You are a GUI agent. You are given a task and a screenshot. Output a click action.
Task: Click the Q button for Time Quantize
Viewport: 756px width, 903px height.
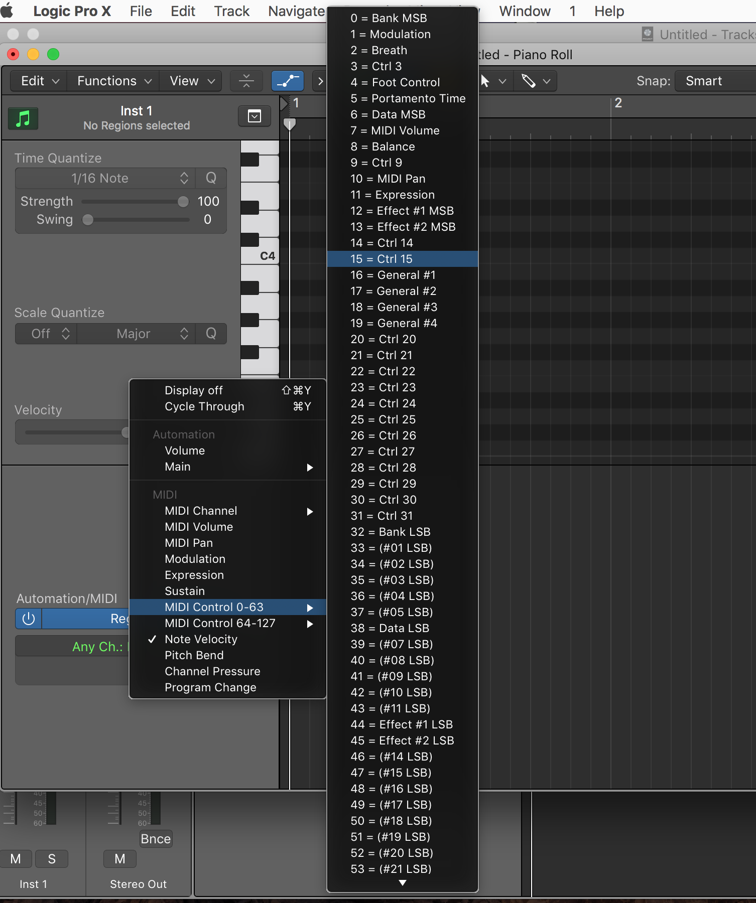211,178
